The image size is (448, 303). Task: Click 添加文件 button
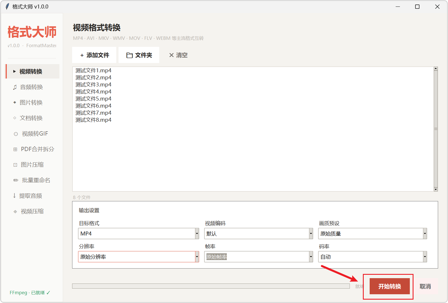click(x=94, y=55)
